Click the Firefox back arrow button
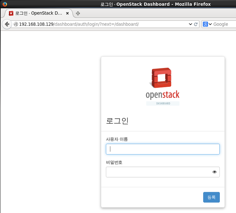This screenshot has width=236, height=213. pyautogui.click(x=7, y=24)
